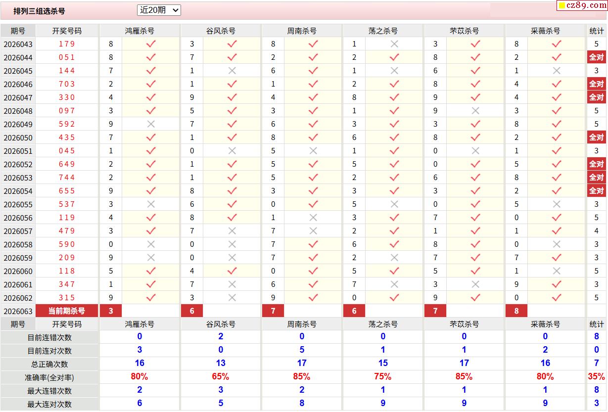Click the 开奖号码 header at table top
608x412 pixels.
(x=67, y=31)
